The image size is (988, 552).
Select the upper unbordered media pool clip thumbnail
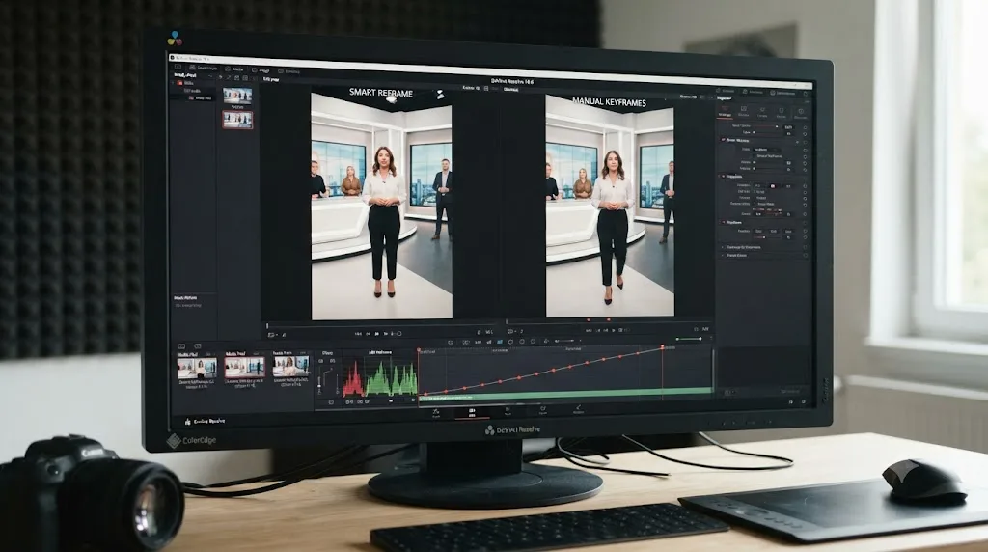click(237, 96)
